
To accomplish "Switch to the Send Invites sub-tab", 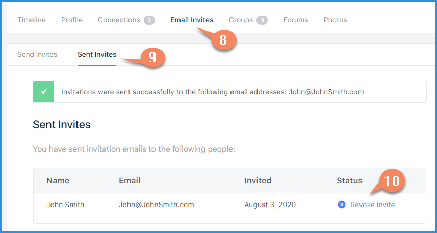I will click(x=37, y=54).
